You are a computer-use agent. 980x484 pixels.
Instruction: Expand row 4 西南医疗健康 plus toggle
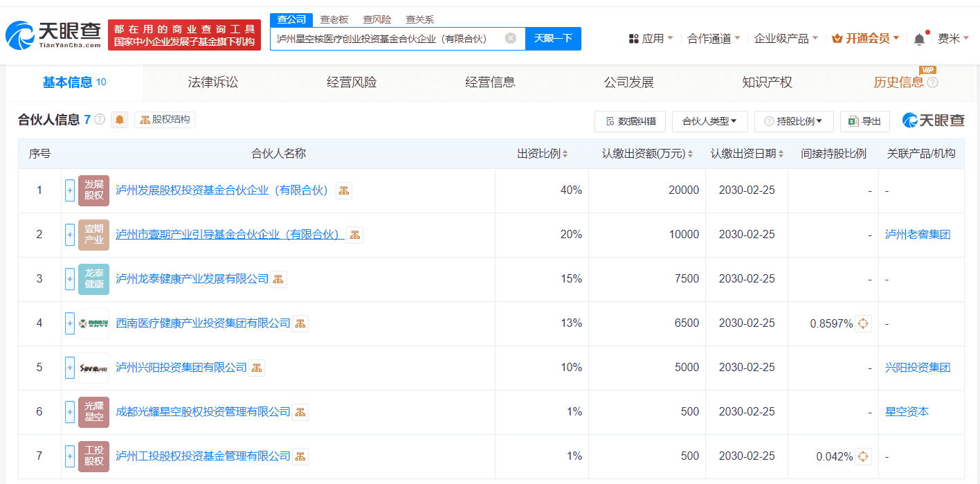click(x=70, y=323)
